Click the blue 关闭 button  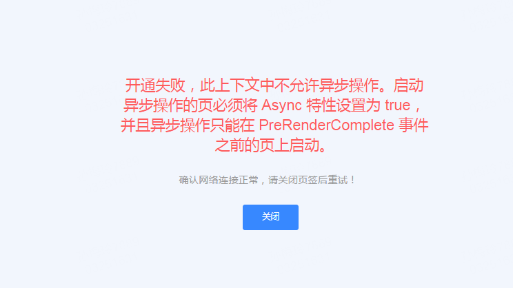[270, 217]
